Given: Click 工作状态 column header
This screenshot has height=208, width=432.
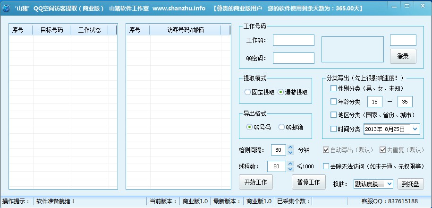Looking at the screenshot, I should pyautogui.click(x=89, y=30).
